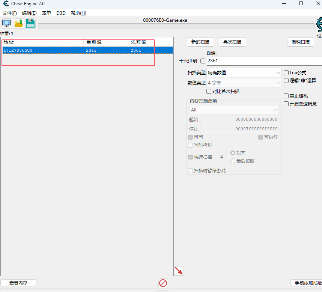Click the process name 000076E0-Game.exe label

click(x=165, y=20)
